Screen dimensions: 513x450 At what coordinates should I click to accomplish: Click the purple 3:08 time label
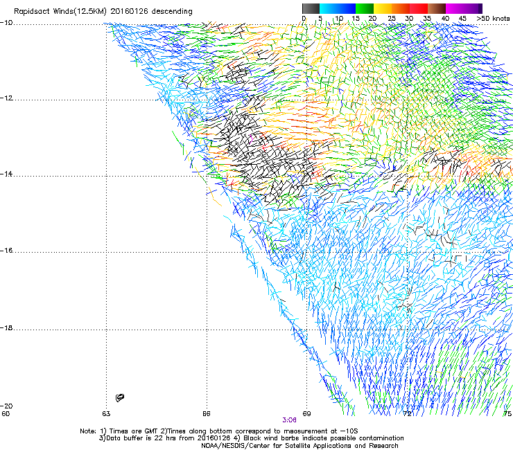(x=289, y=420)
